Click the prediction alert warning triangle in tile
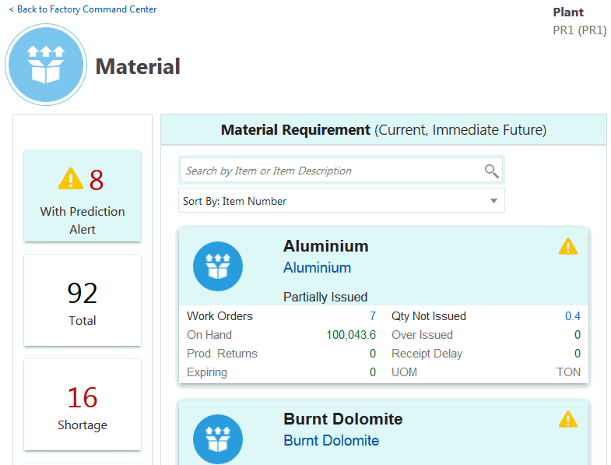The height and width of the screenshot is (465, 611). (x=71, y=178)
